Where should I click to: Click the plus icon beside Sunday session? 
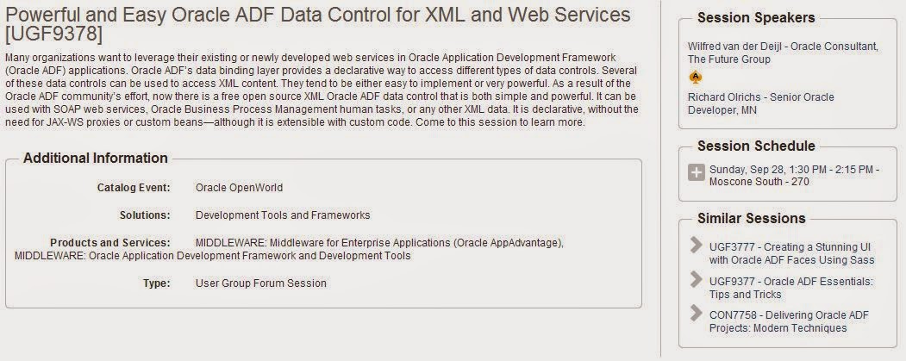(x=697, y=172)
